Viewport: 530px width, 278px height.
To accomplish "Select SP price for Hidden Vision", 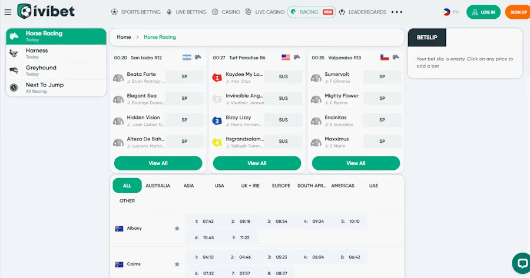I will click(x=184, y=120).
